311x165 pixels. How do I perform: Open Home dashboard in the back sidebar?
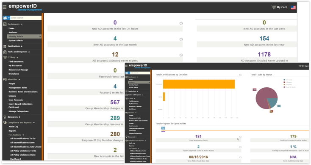click(11, 28)
